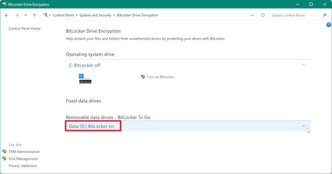332x174 pixels.
Task: Click Data (D:) BitLocker on heading
Action: pos(91,126)
